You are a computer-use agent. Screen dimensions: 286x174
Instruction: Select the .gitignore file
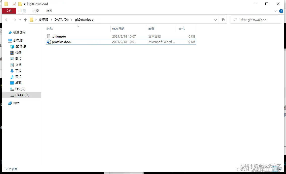click(121, 37)
